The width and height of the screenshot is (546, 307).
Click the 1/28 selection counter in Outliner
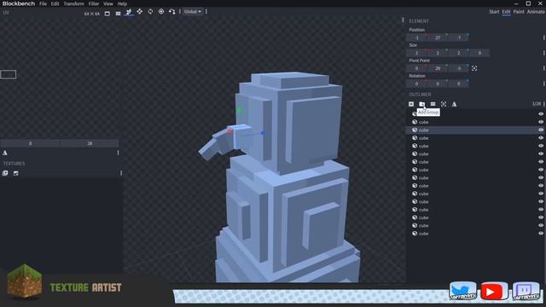(537, 104)
